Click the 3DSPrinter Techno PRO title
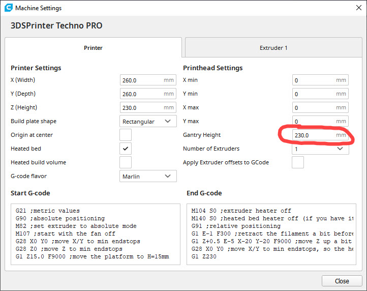 click(56, 25)
